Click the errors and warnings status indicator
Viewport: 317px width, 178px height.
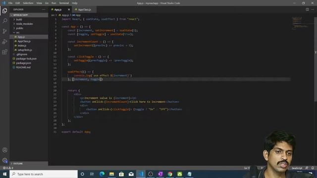coord(8,168)
